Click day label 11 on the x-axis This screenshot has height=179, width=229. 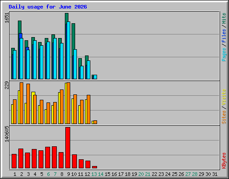tap(81, 174)
